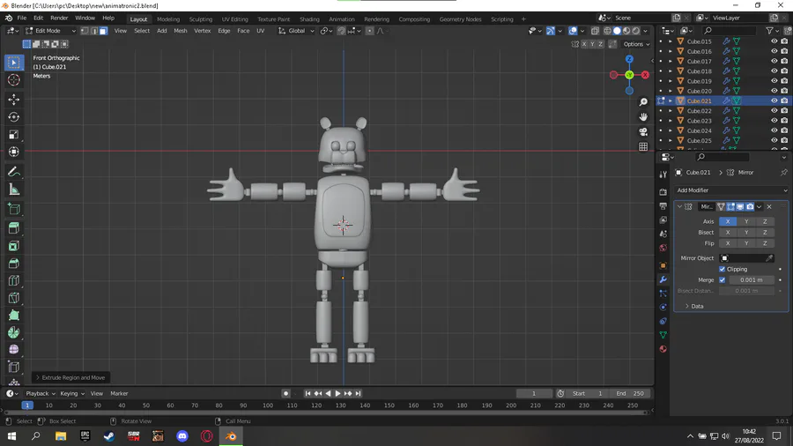Open Discord from the taskbar
793x446 pixels.
tap(182, 436)
